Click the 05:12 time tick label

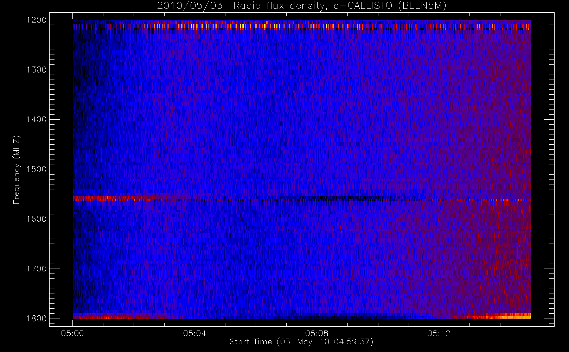tap(439, 333)
